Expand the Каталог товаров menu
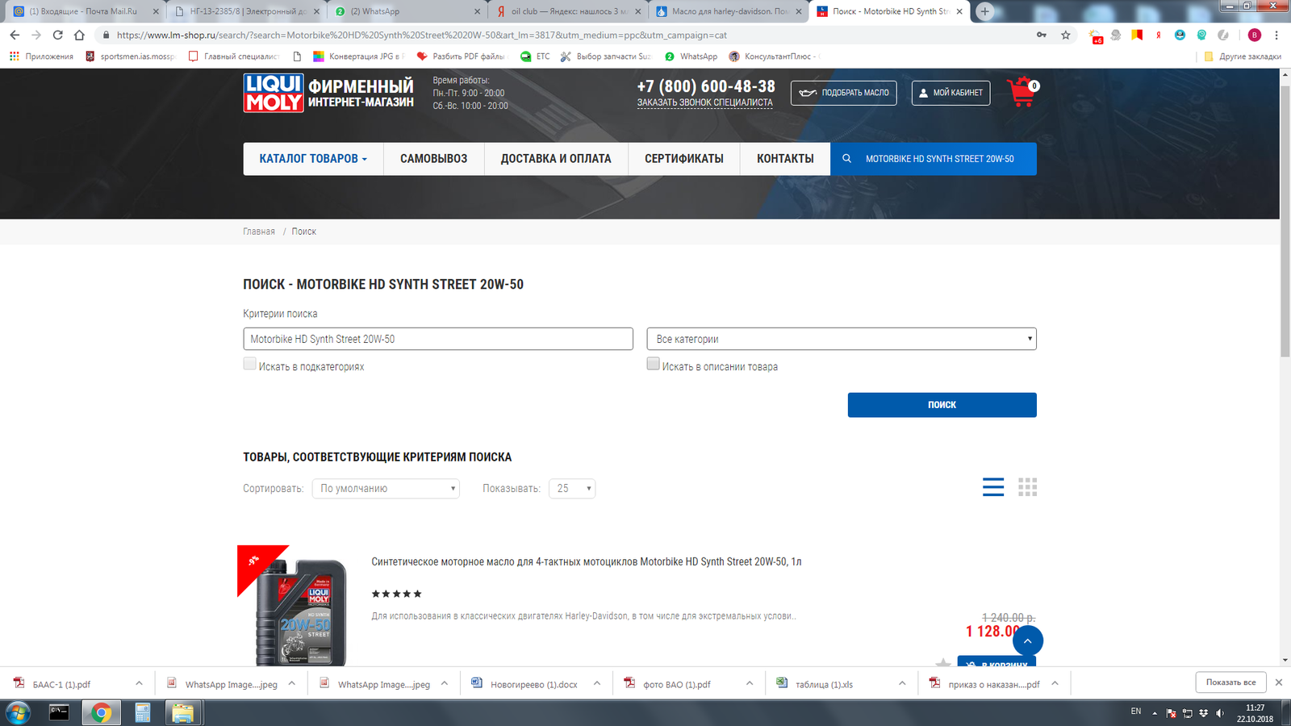The width and height of the screenshot is (1291, 726). tap(313, 159)
